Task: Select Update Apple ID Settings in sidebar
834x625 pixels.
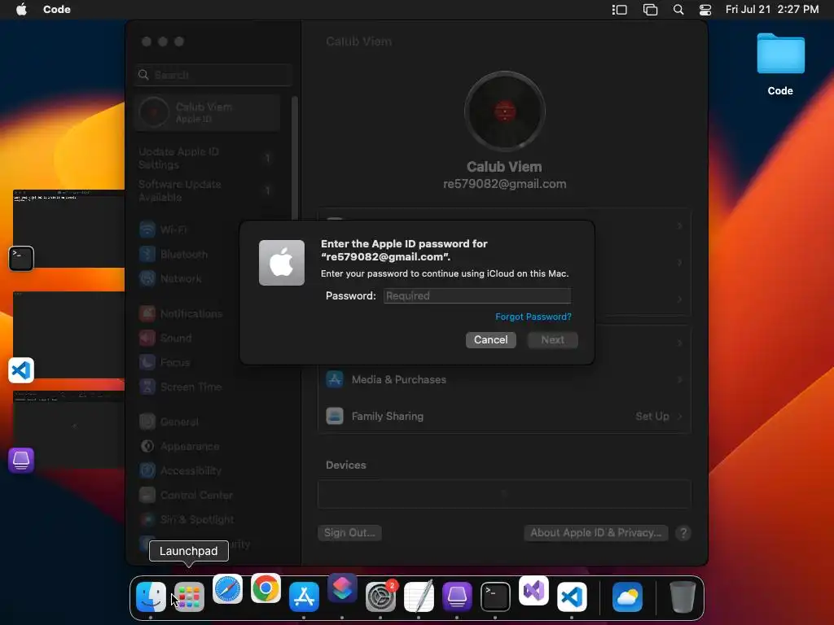Action: [x=207, y=158]
